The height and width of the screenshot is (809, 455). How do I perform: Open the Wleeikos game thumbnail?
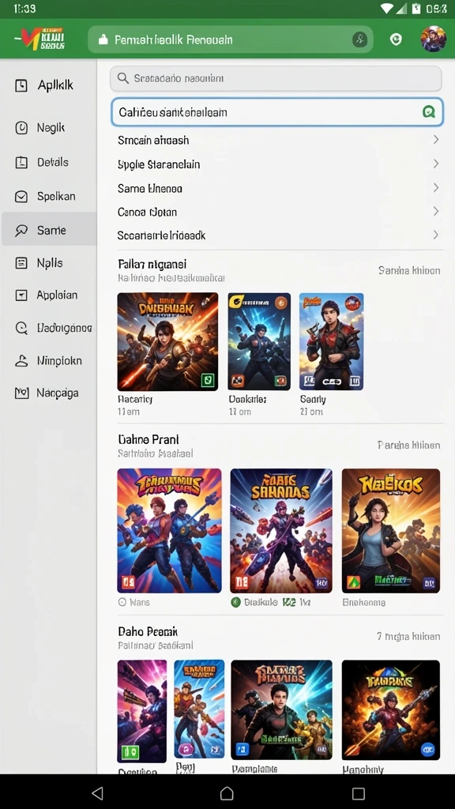[391, 530]
